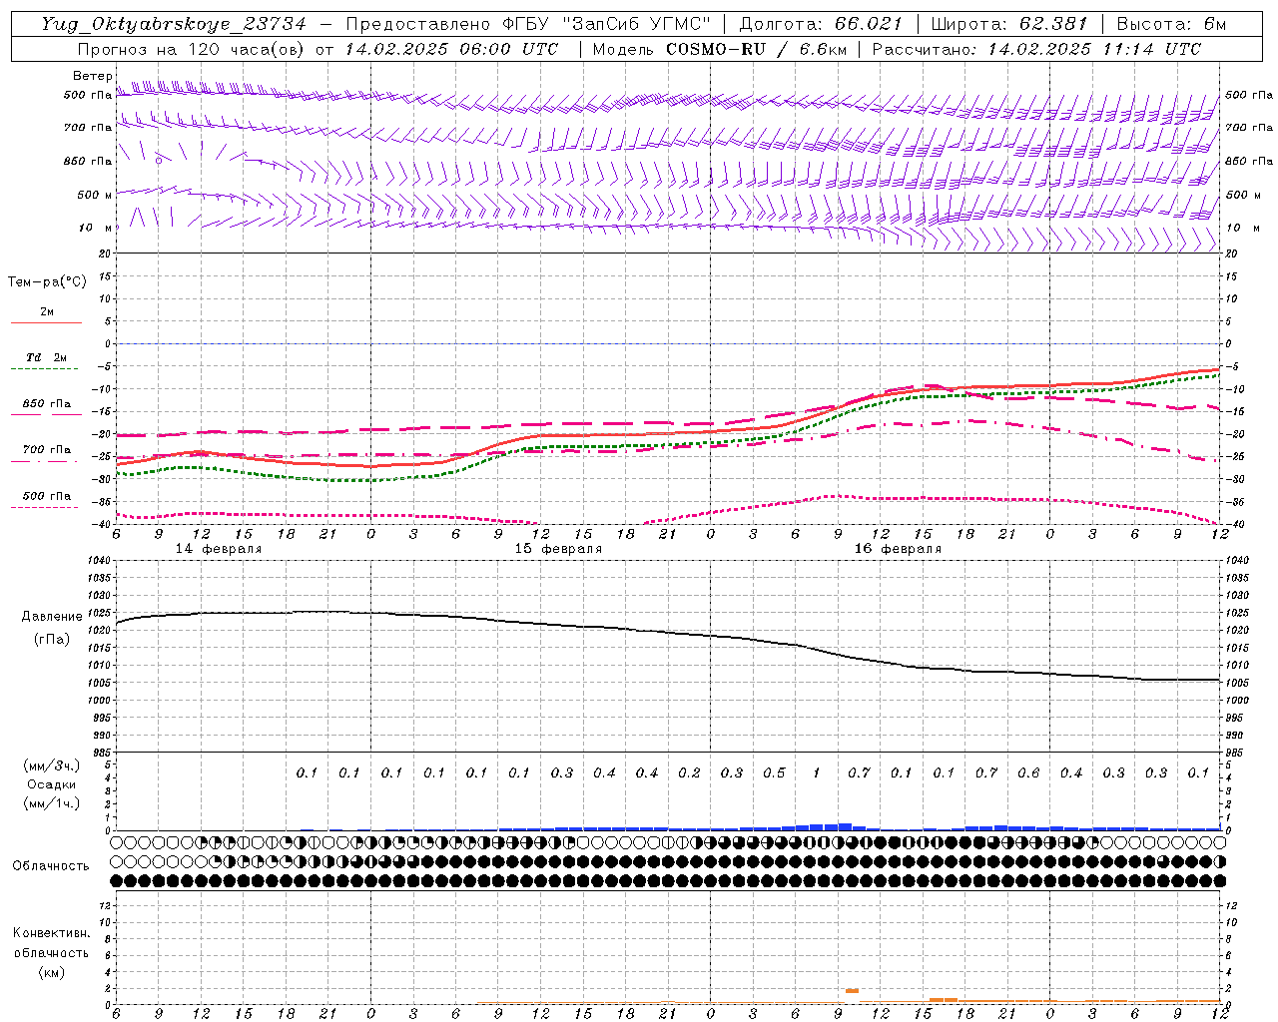Image resolution: width=1278 pixels, height=1022 pixels.
Task: Click the (мм/3ч.) precipitation unit label
Action: tap(52, 766)
